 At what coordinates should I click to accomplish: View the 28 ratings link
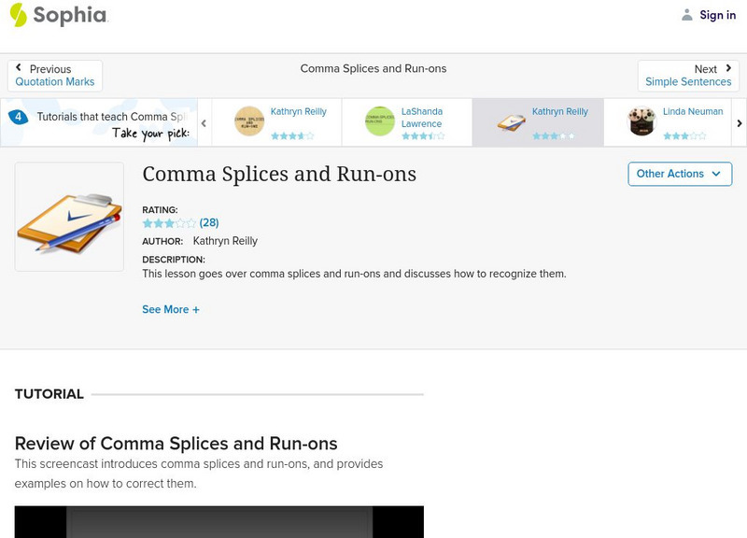click(x=209, y=223)
